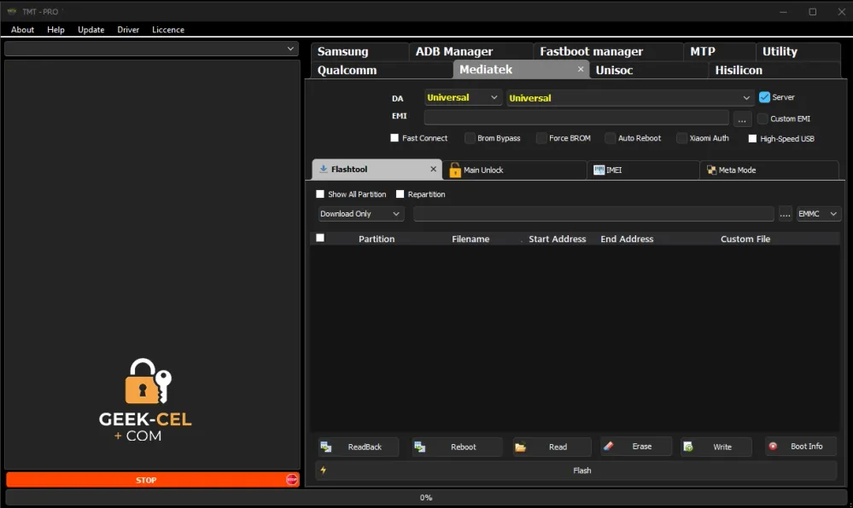Click the Erase eraser icon
The height and width of the screenshot is (508, 853).
(x=608, y=446)
